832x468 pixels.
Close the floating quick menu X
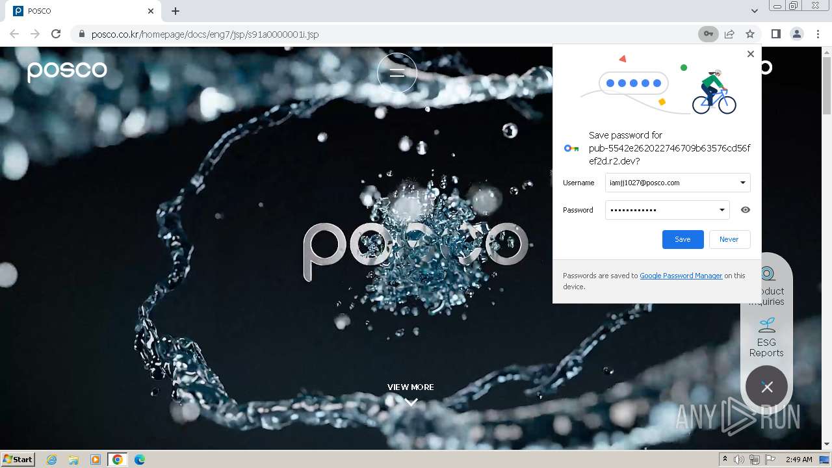pos(767,387)
